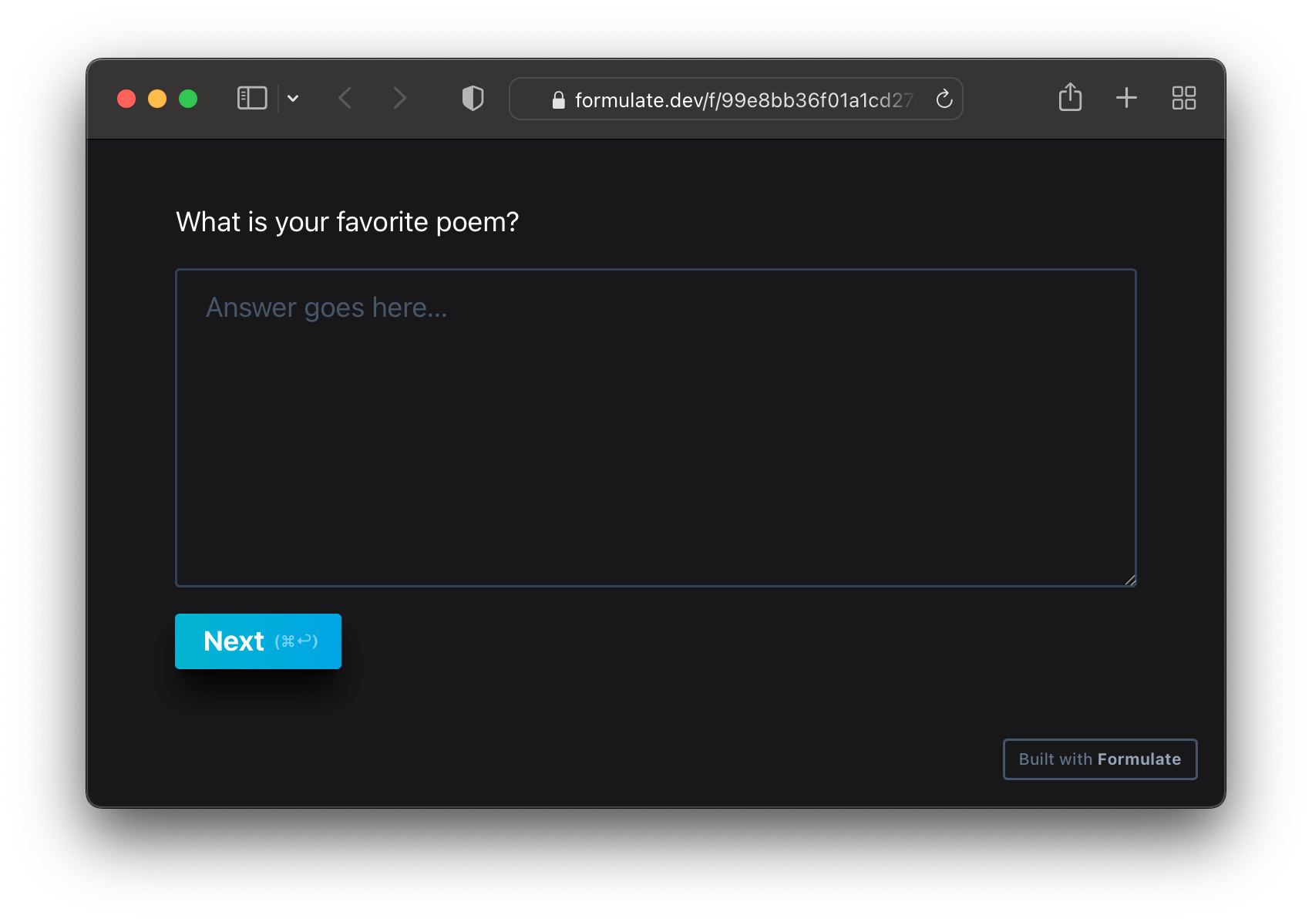Open the privacy report shield icon
The image size is (1312, 922).
coord(473,99)
